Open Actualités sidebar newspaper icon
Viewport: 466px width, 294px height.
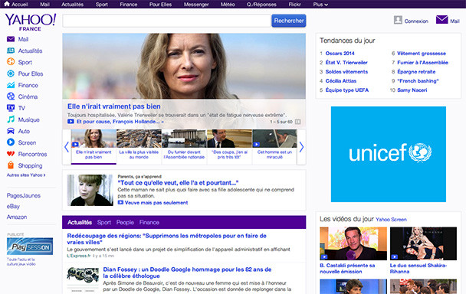click(x=11, y=51)
